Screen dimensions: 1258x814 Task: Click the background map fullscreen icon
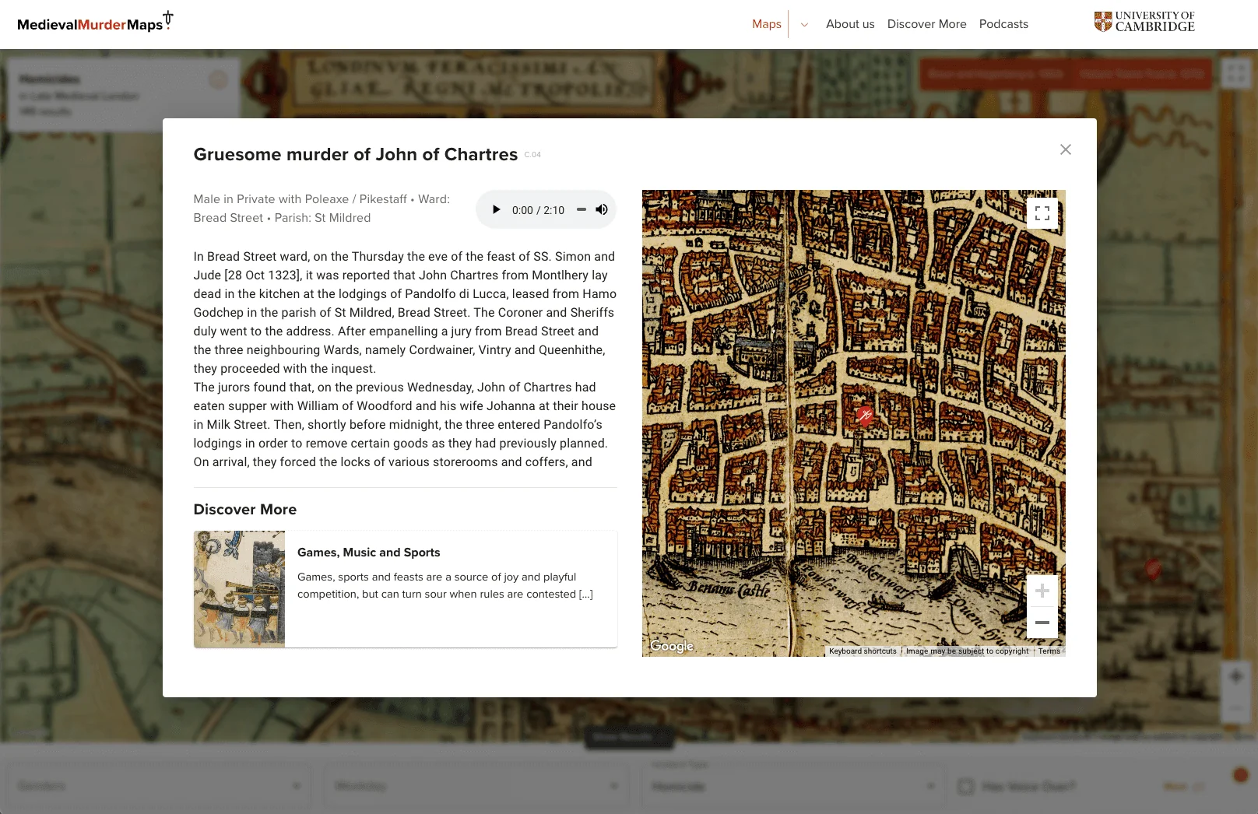[1235, 74]
